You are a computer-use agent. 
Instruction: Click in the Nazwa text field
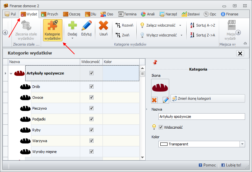pyautogui.click(x=201, y=117)
